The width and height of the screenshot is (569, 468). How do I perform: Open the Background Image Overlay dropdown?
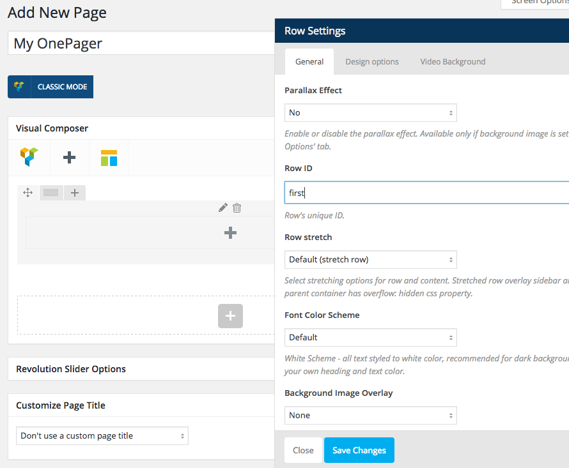(x=370, y=415)
